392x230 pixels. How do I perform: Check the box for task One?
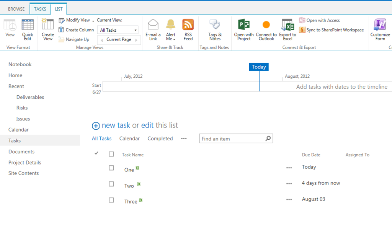point(111,168)
